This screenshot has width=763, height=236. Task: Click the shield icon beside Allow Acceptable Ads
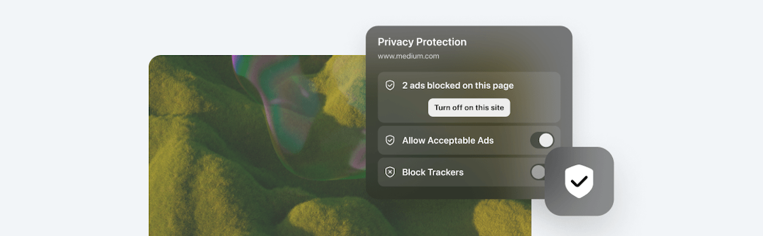pyautogui.click(x=390, y=140)
